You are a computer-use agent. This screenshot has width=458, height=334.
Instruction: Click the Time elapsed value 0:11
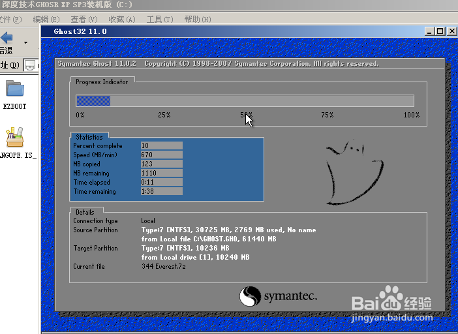(x=162, y=182)
